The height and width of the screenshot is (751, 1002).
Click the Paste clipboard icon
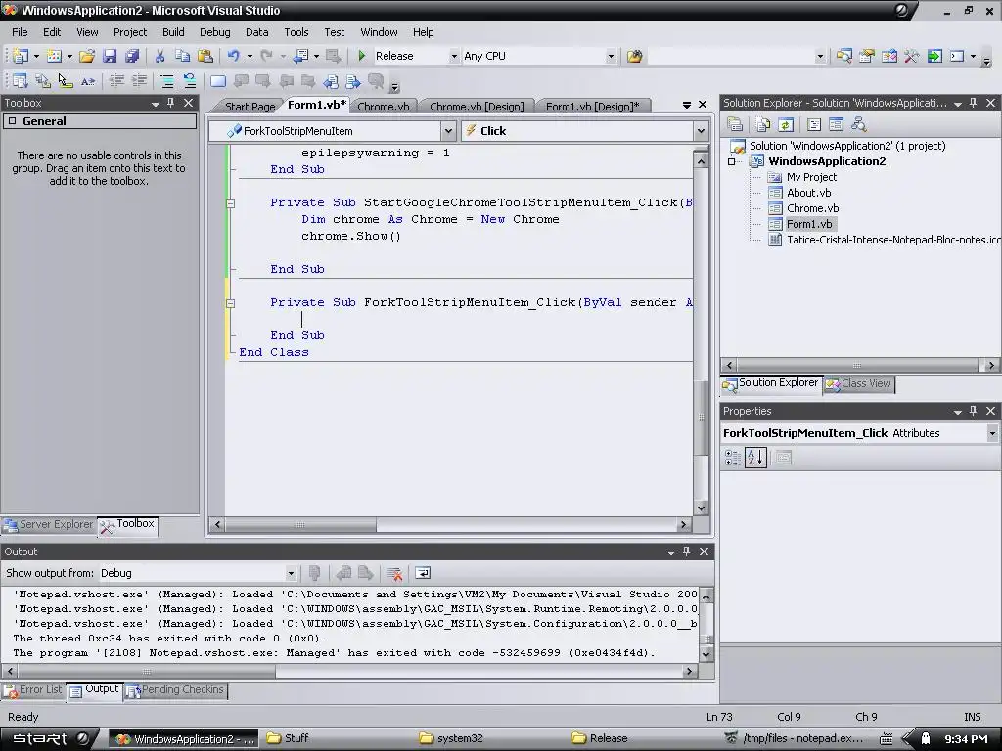tap(205, 56)
